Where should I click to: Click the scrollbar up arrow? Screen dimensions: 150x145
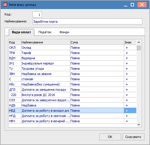(x=139, y=42)
